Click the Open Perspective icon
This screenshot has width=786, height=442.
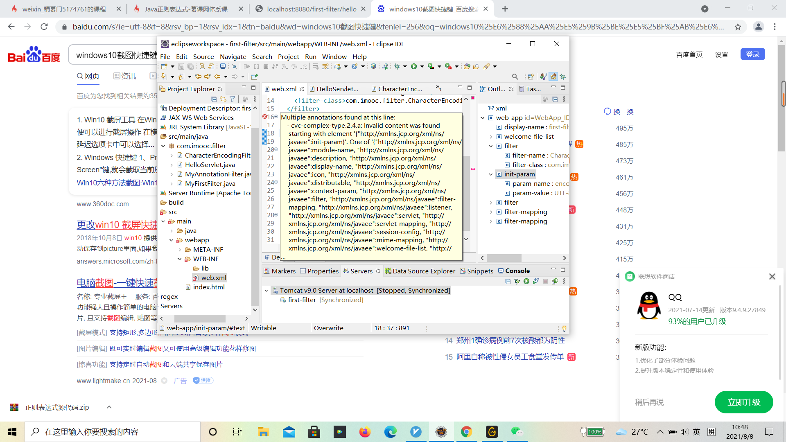tap(531, 77)
